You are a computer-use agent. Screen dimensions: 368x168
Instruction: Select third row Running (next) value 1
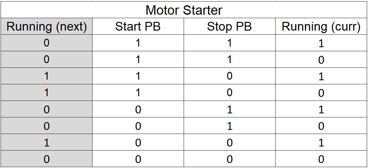pos(46,76)
